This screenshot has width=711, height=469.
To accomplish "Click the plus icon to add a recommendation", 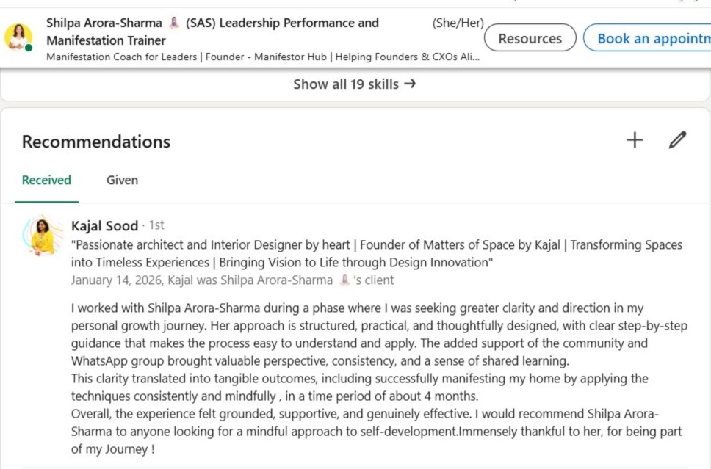I will coord(634,140).
